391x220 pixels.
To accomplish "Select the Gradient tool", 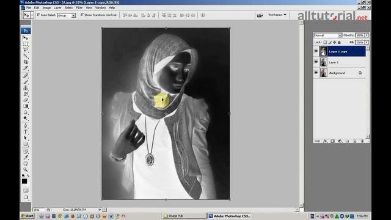I will (x=26, y=106).
